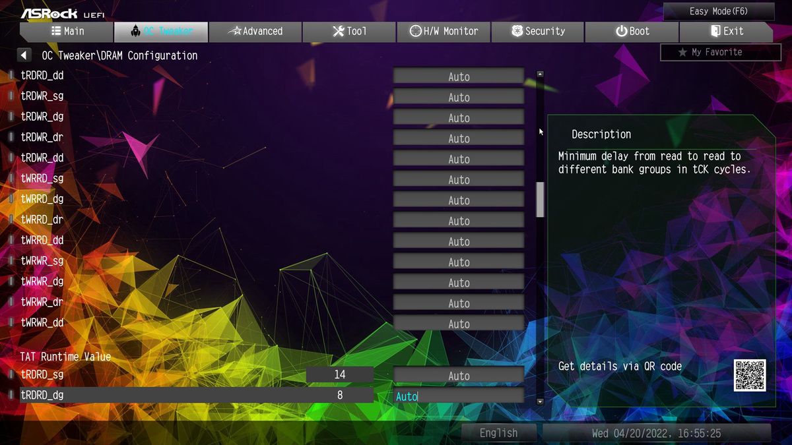Open tWRRD_dr Auto value field
This screenshot has height=445, width=792.
(459, 221)
